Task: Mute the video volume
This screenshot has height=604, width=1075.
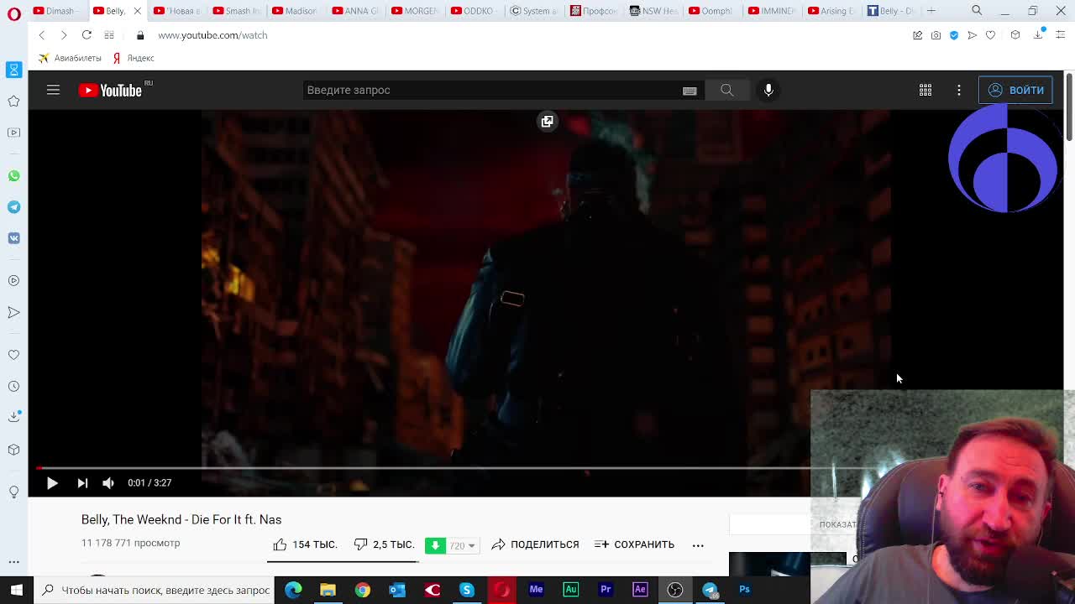Action: click(108, 482)
